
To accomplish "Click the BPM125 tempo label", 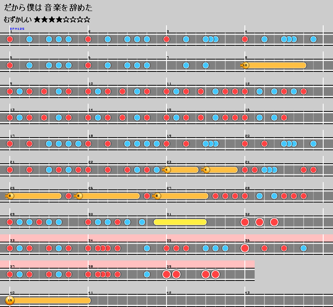I will pos(17,29).
